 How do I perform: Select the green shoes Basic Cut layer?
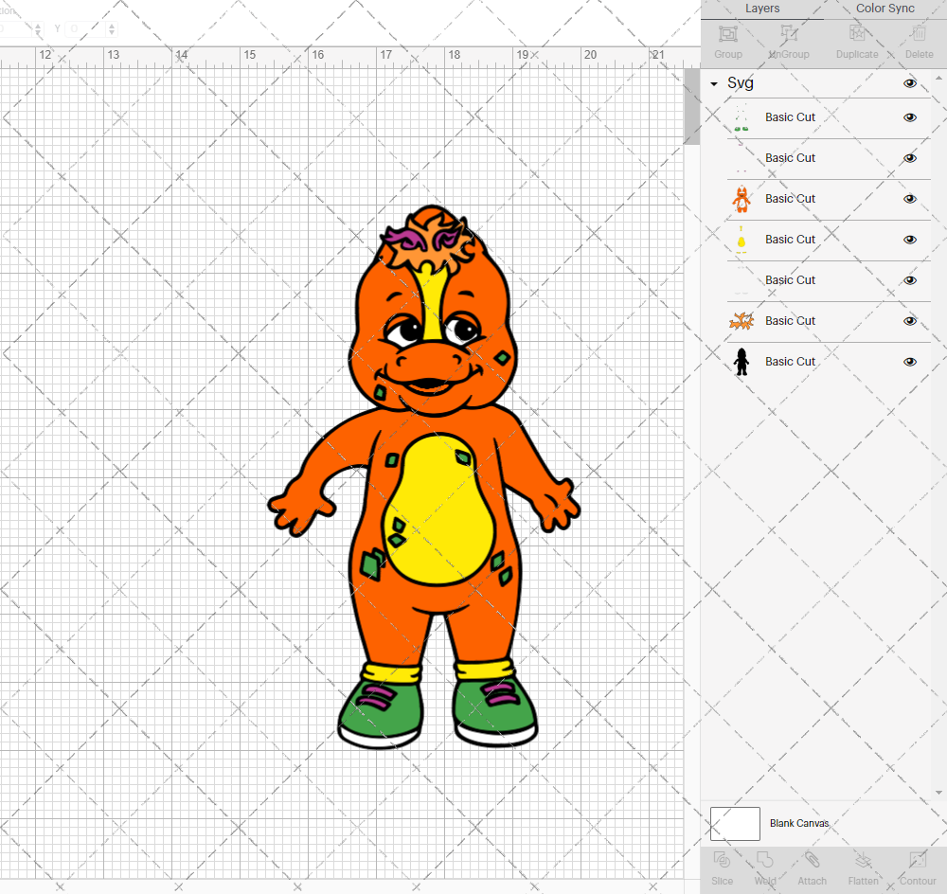coord(791,116)
